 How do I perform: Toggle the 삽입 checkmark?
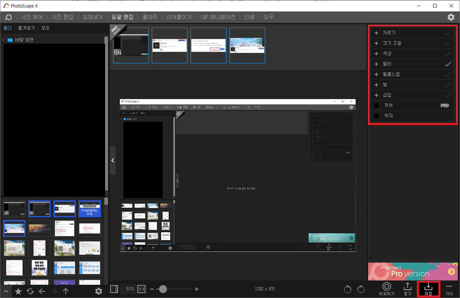point(448,95)
